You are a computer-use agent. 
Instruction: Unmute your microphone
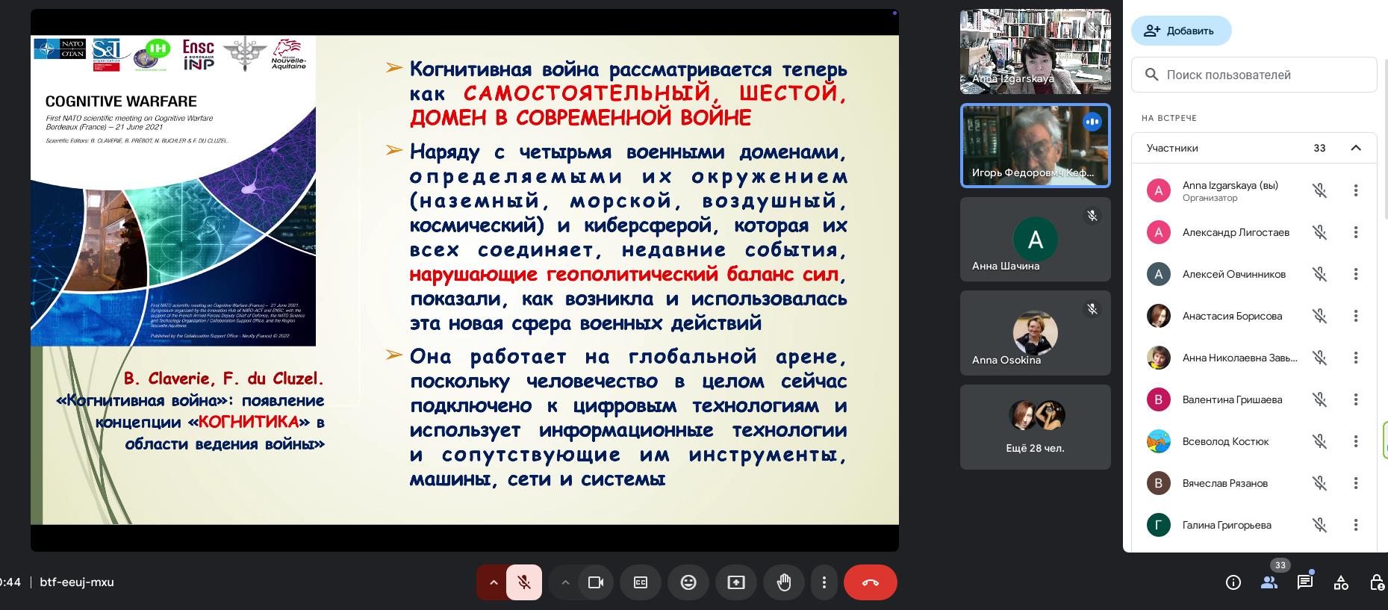click(524, 582)
